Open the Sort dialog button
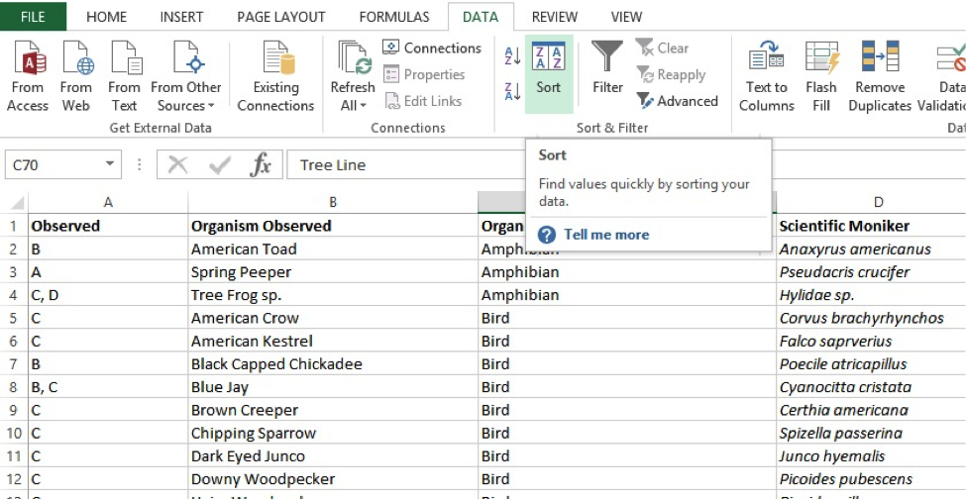The height and width of the screenshot is (500, 966). point(548,69)
